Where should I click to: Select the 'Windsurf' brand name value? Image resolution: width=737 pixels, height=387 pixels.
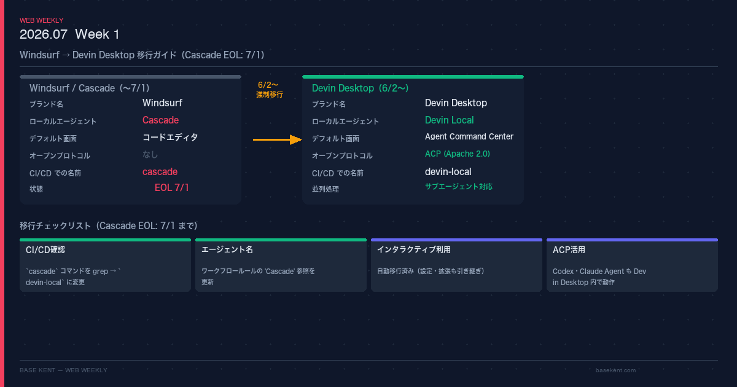(x=162, y=103)
